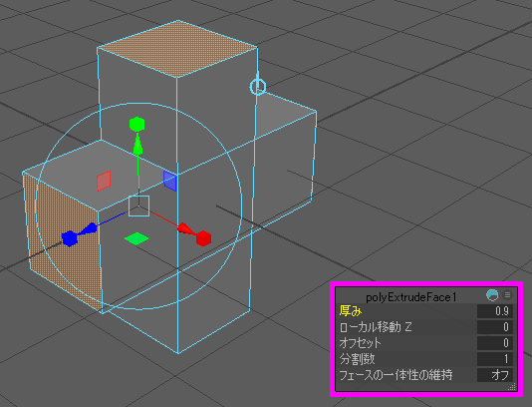The image size is (532, 407).
Task: Select the blue Z-axis move arrow cone
Action: (88, 229)
